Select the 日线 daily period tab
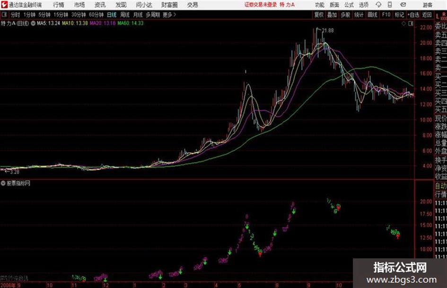The image size is (447, 288). point(112,15)
